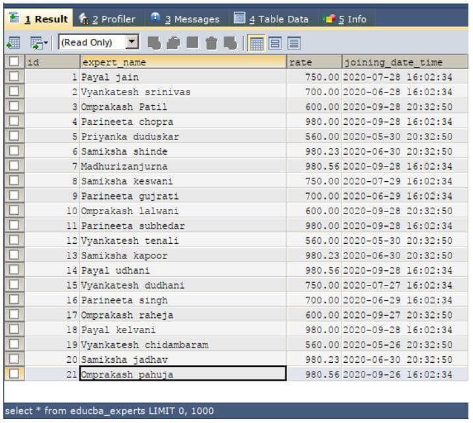Viewport: 473px width, 423px height.
Task: Tick the select-all checkbox in header
Action: click(14, 61)
